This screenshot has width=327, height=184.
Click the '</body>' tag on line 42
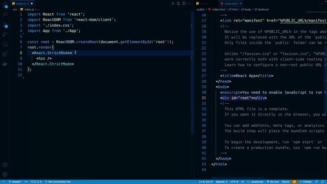click(223, 158)
